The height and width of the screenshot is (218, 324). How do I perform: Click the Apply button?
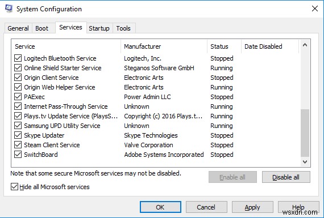(x=252, y=207)
